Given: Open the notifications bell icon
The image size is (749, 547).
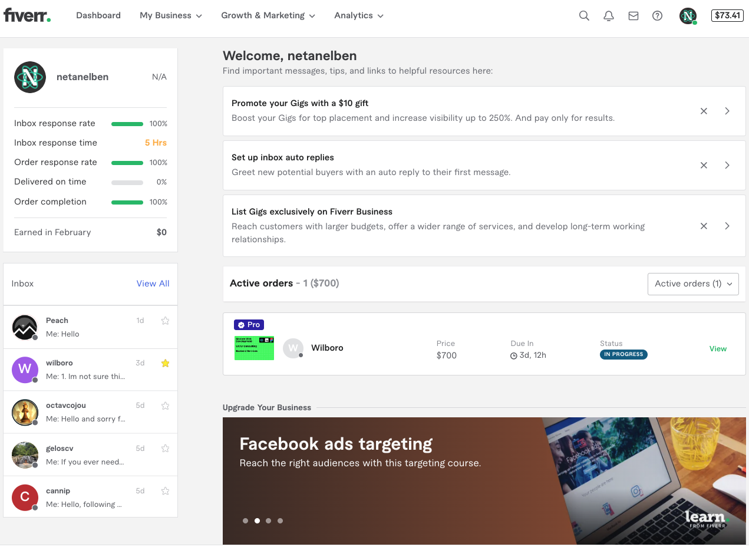Looking at the screenshot, I should (609, 16).
